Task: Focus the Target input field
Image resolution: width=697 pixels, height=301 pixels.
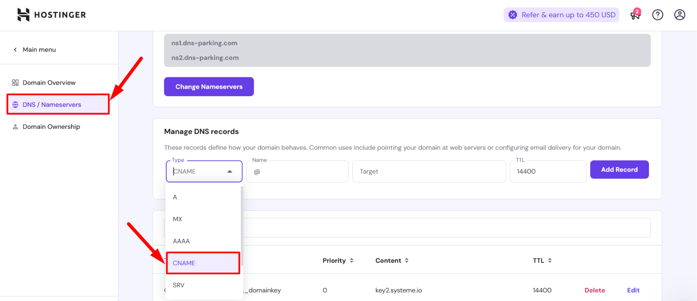Action: pos(429,172)
